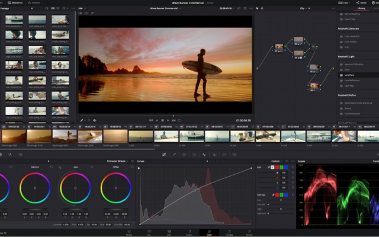Select the qualifier picker below viewer
Screen dimensions: 379x237
(x=82, y=120)
